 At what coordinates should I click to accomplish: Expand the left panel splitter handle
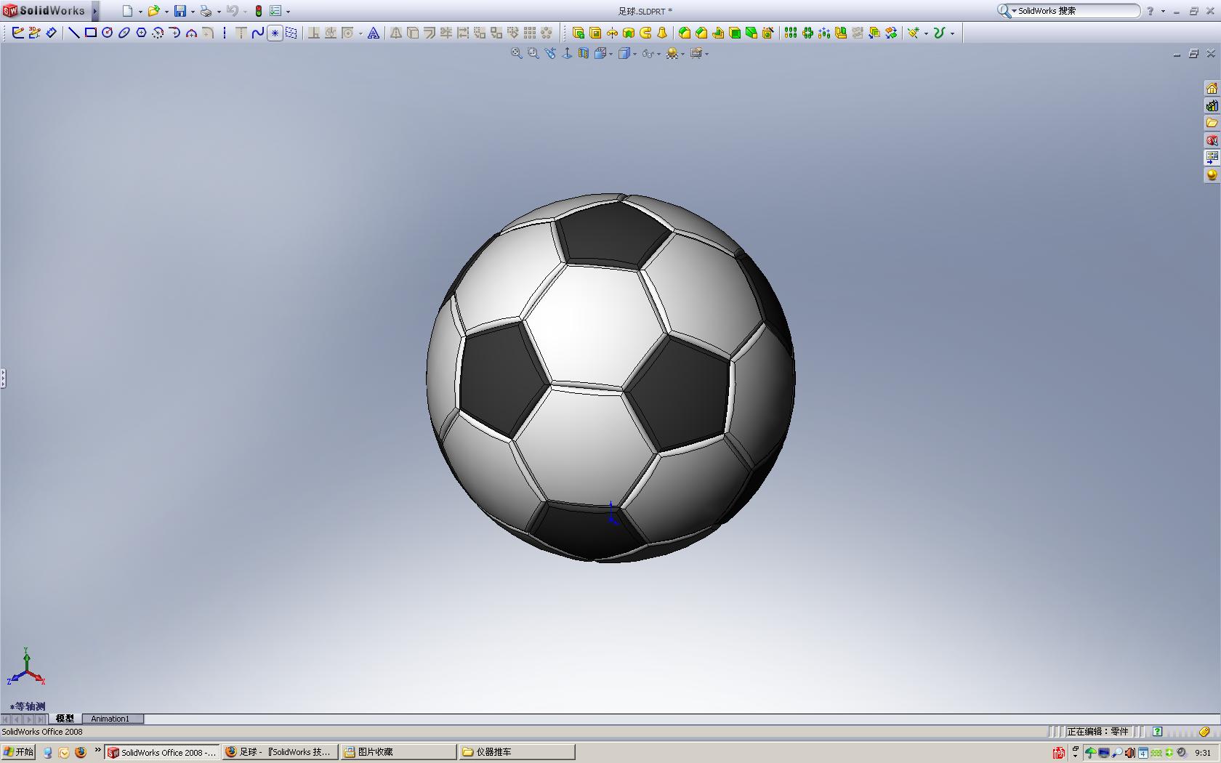click(3, 378)
